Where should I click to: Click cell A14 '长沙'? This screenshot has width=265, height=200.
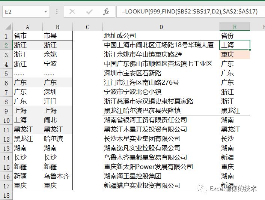coord(27,158)
